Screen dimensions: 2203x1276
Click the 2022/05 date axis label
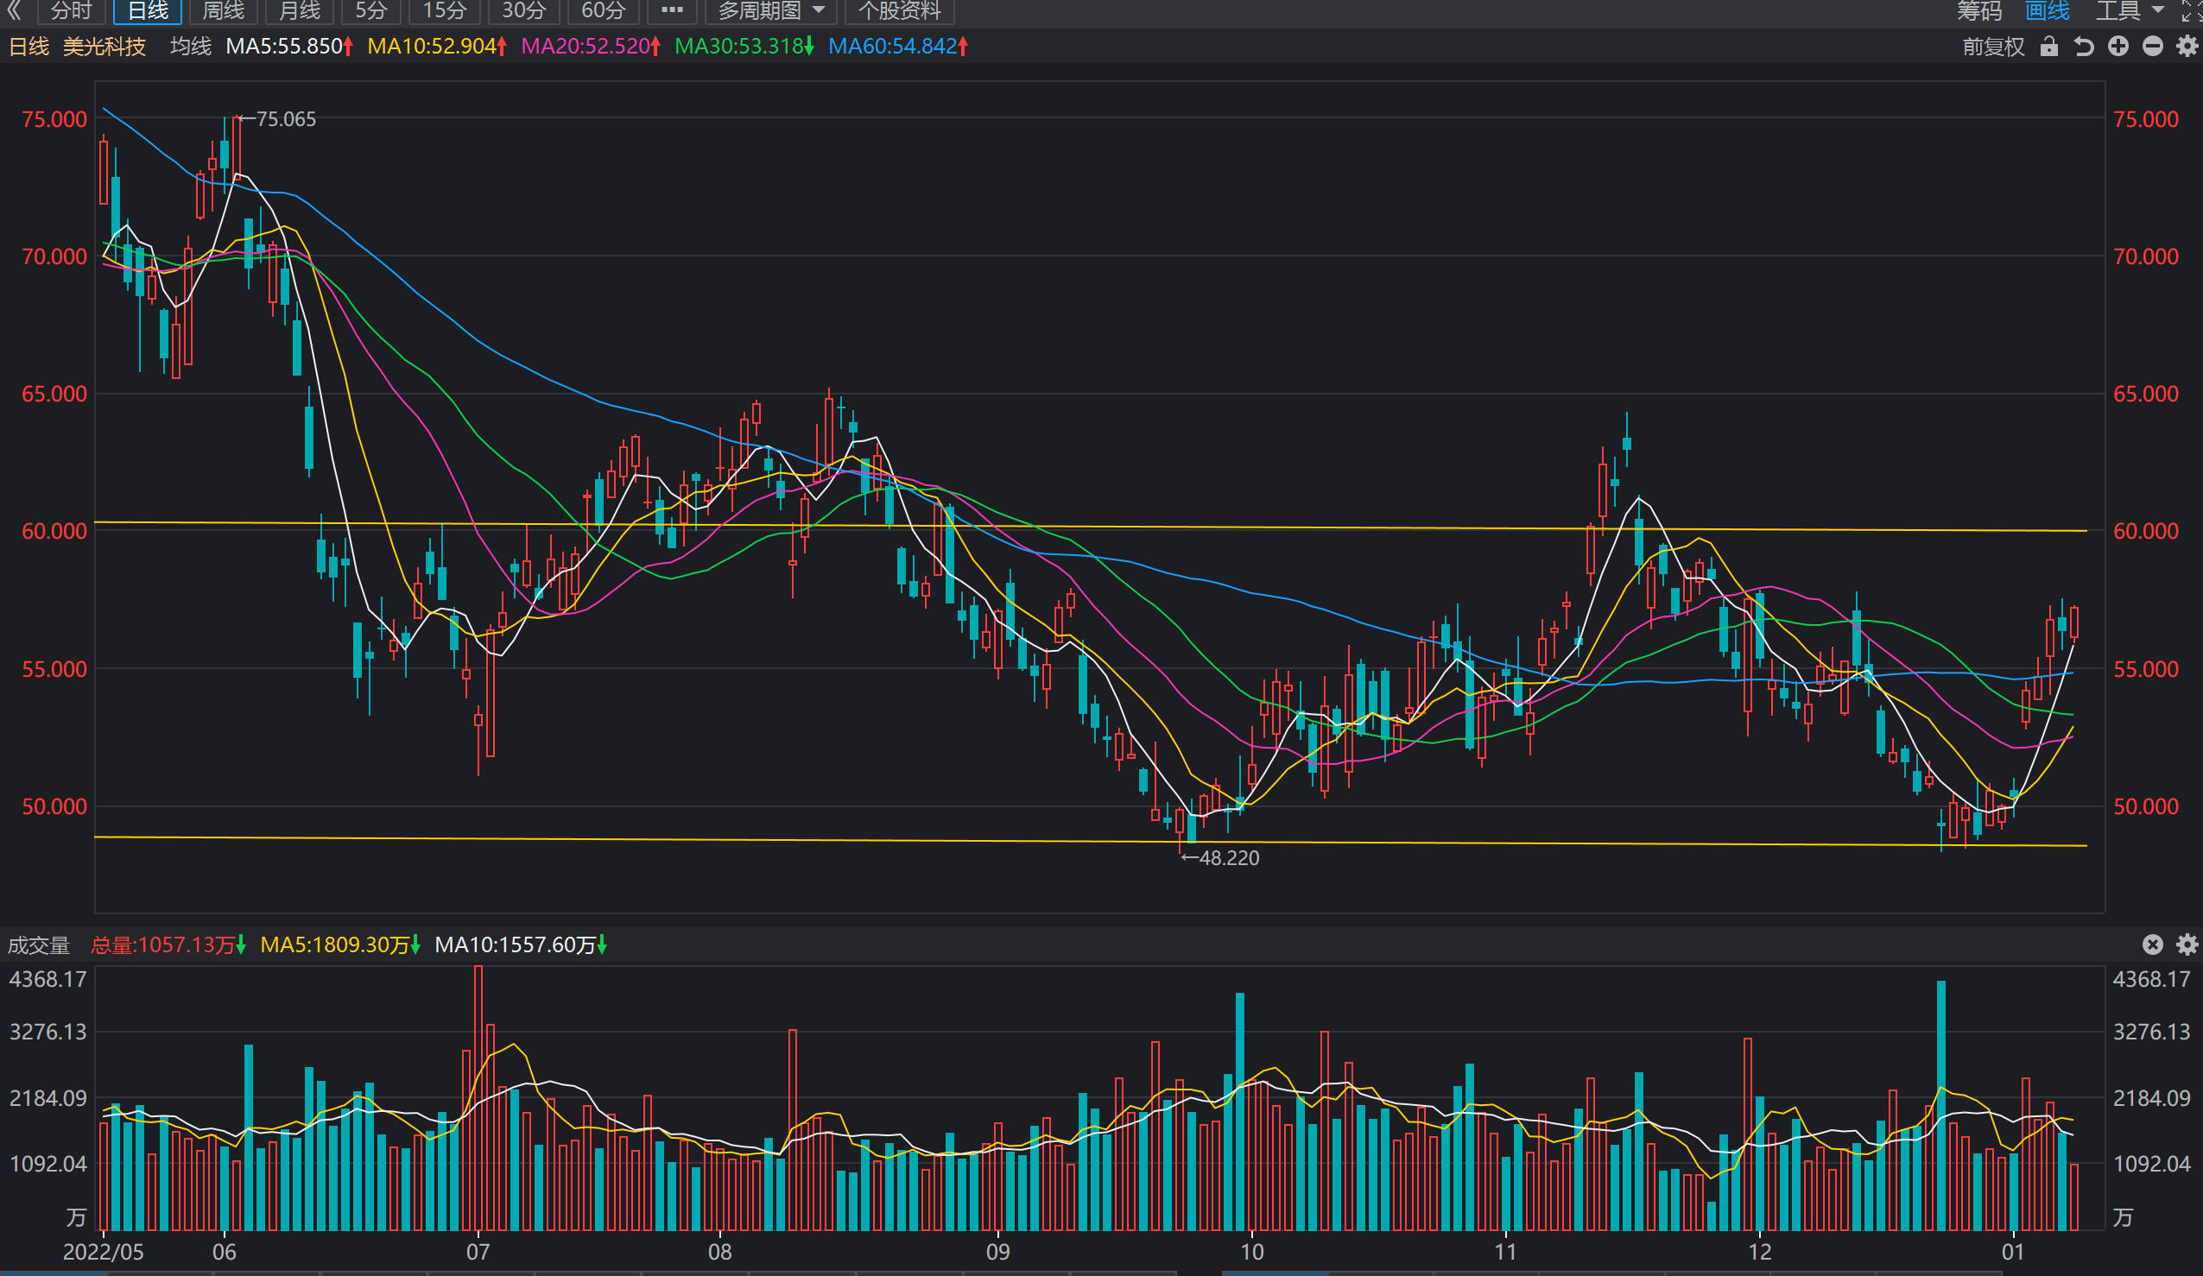pos(103,1253)
